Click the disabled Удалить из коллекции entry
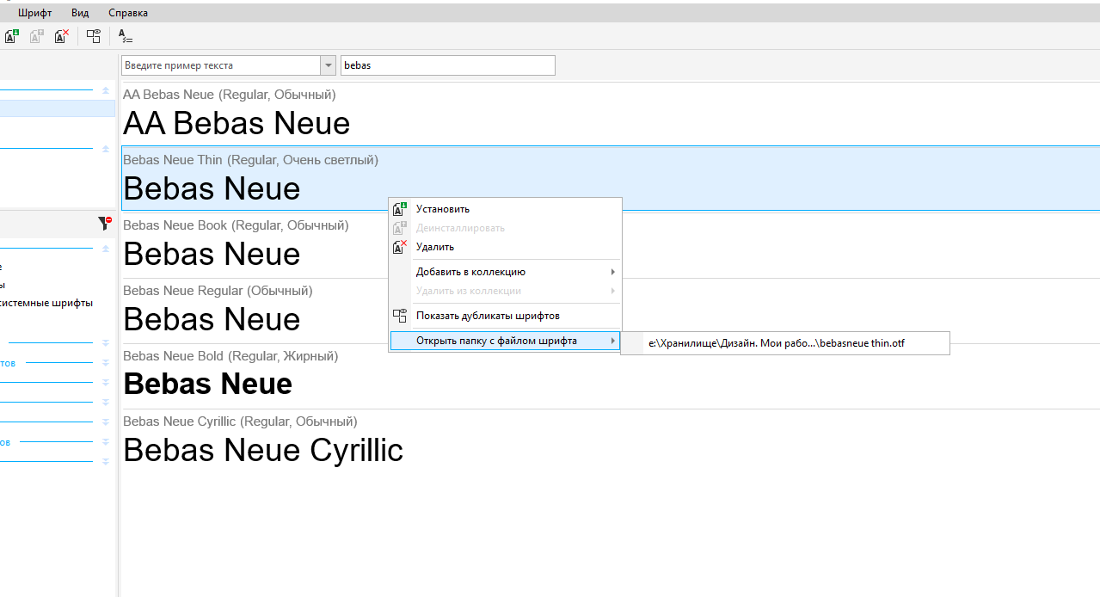The image size is (1100, 597). (x=505, y=291)
